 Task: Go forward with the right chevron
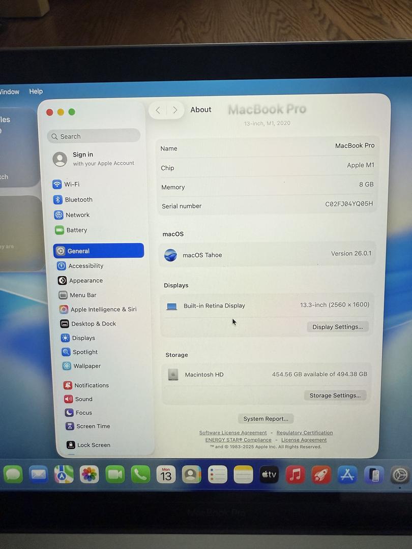pyautogui.click(x=175, y=110)
